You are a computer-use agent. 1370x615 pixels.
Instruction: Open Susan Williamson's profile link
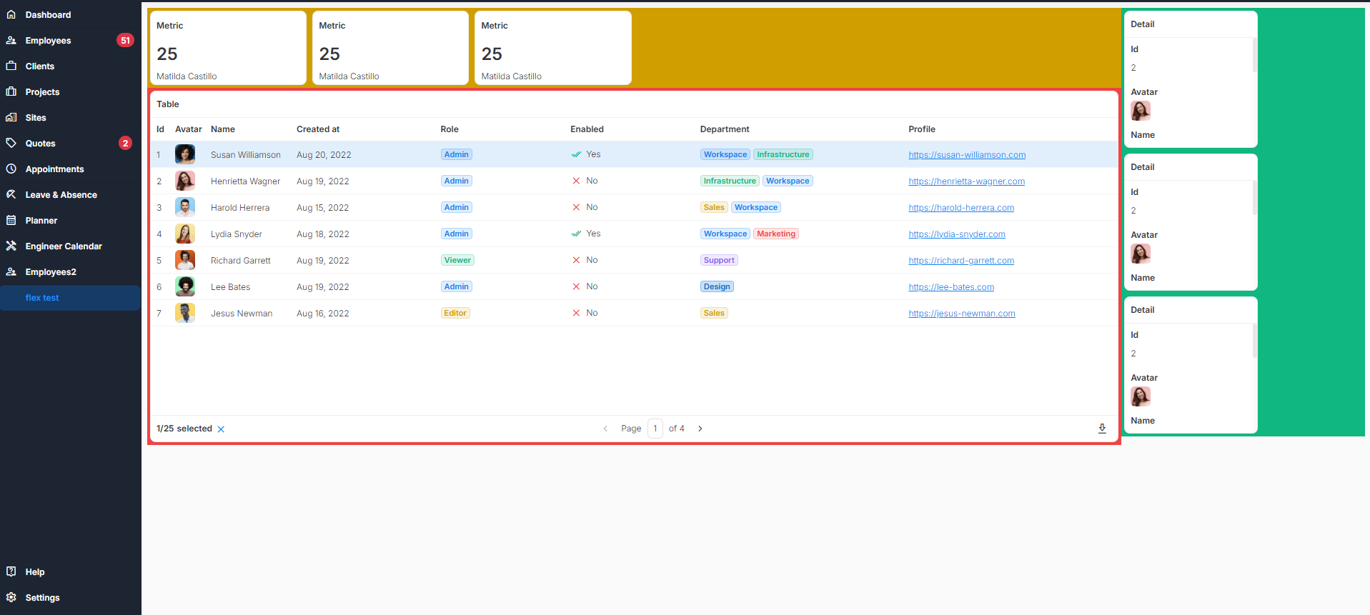pos(967,155)
